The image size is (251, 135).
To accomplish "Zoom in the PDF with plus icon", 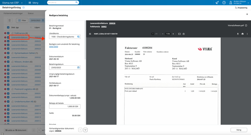I will (x=173, y=34).
